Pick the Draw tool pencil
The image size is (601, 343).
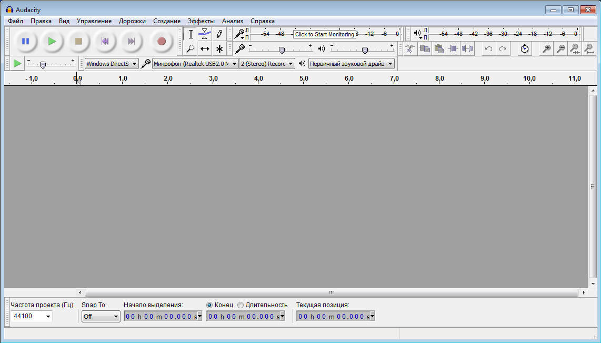tap(219, 33)
